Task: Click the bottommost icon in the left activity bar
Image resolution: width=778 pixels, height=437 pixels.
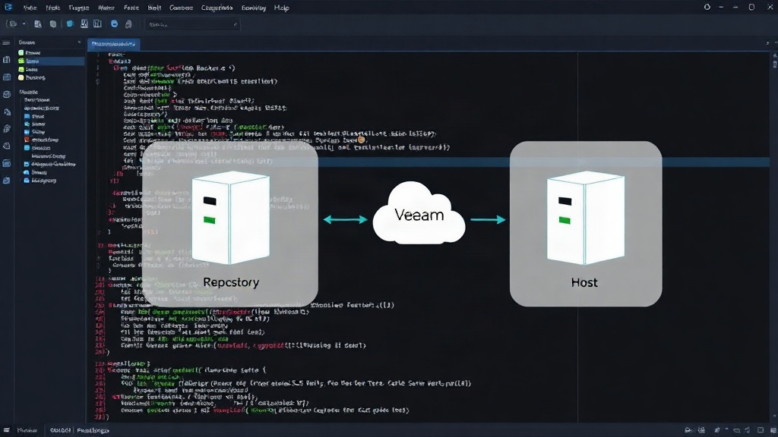Action: pos(6,181)
